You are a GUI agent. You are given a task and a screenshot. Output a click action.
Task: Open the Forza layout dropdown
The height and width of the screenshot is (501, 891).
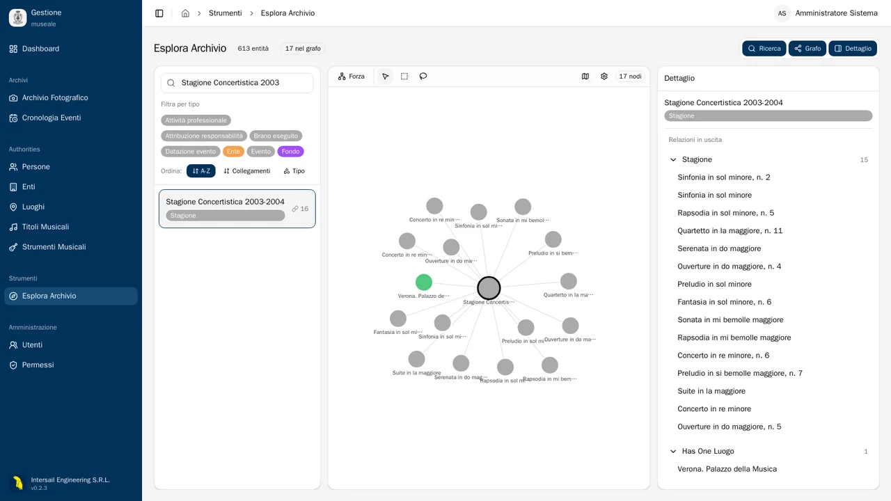point(352,77)
